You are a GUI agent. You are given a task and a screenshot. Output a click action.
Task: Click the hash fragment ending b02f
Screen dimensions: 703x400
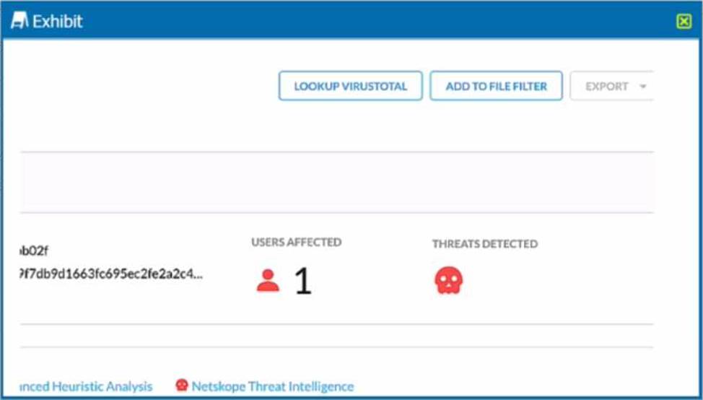35,251
